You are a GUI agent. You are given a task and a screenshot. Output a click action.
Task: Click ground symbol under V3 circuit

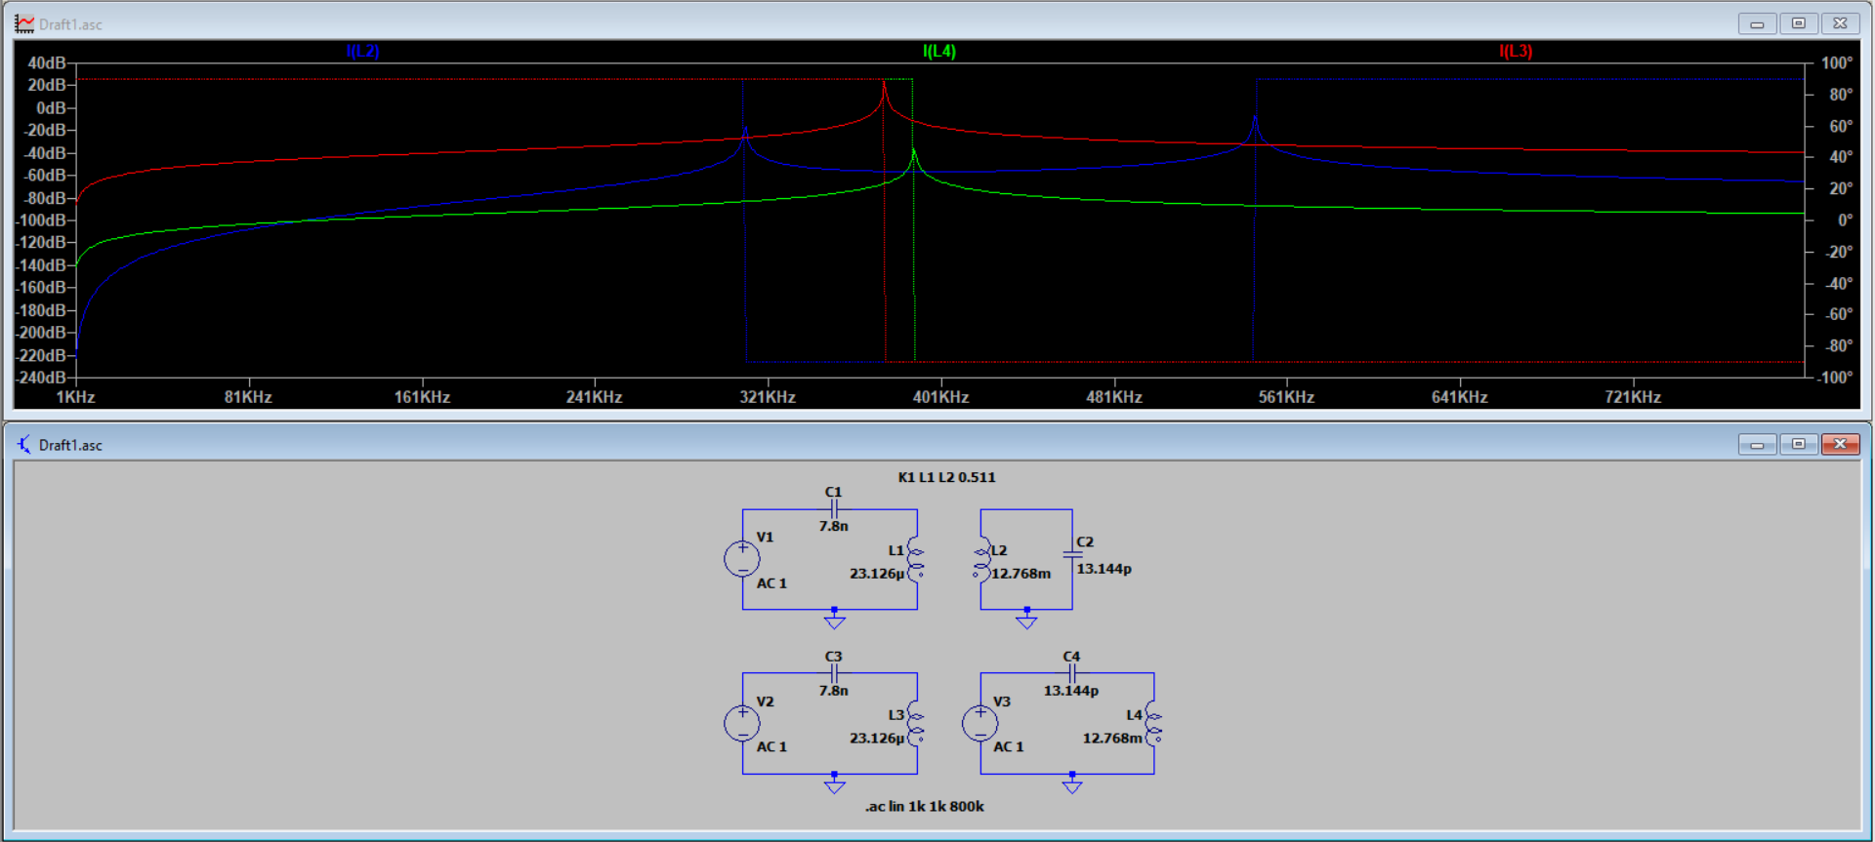(x=1072, y=783)
